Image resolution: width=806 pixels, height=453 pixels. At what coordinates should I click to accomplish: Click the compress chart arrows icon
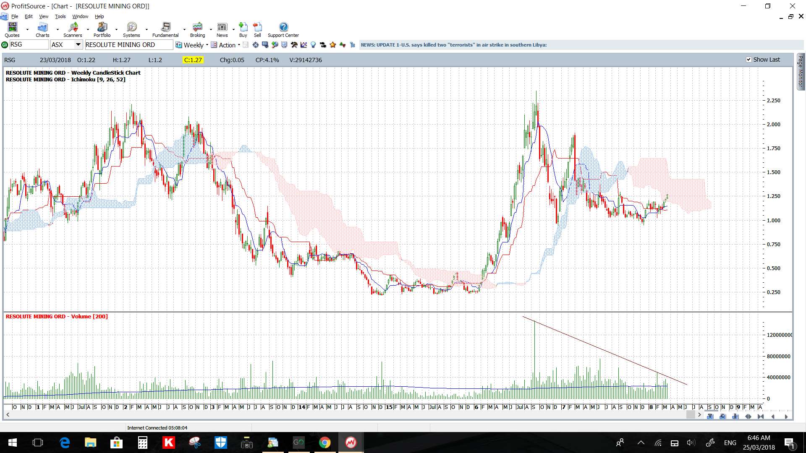point(761,417)
